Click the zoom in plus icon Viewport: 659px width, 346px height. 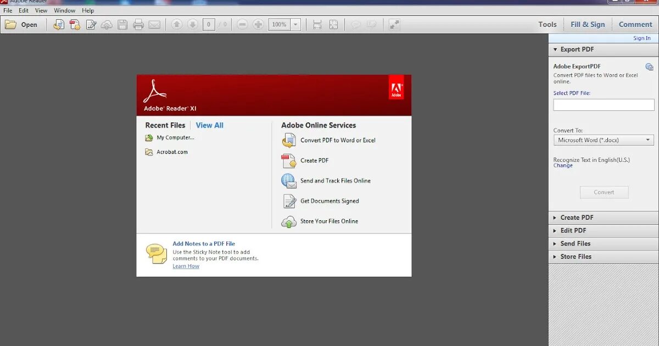[x=258, y=25]
